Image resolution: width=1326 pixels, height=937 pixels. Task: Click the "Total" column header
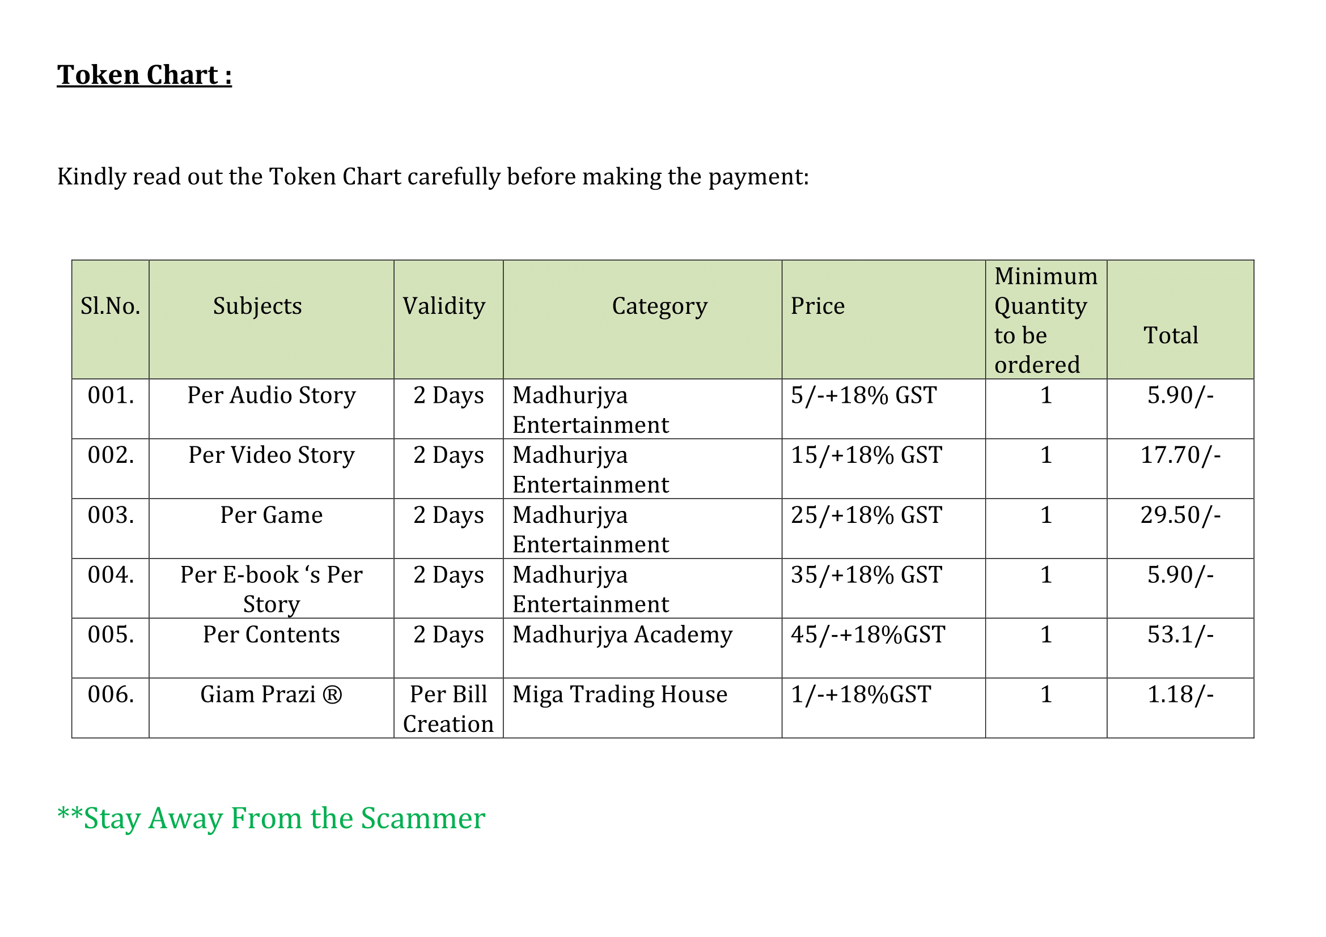click(1171, 335)
